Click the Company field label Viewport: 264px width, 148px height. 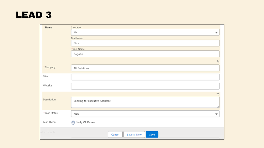pyautogui.click(x=50, y=67)
